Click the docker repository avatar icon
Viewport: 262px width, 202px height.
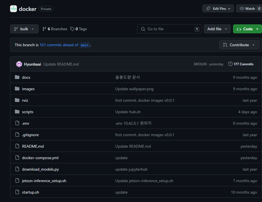13,9
